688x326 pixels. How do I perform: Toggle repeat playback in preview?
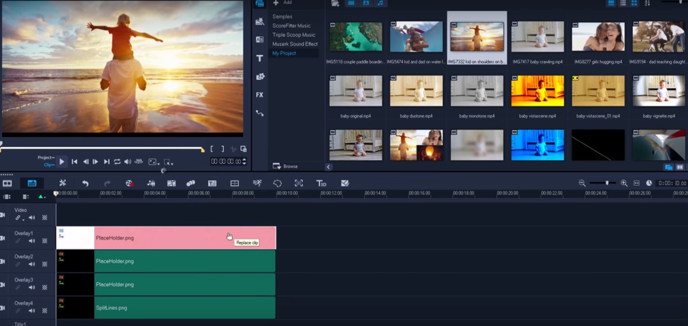(x=117, y=162)
